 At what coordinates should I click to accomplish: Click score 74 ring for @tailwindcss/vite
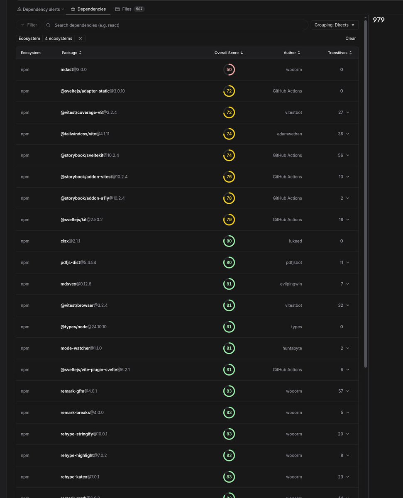(x=229, y=134)
